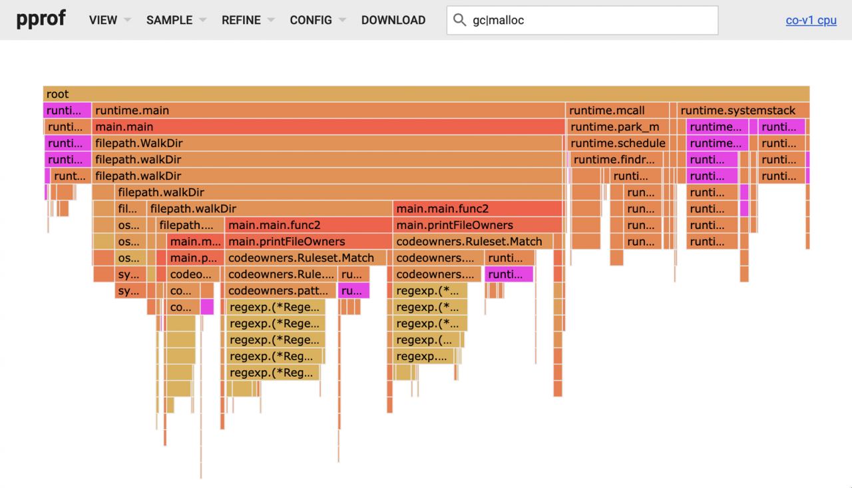Click the runtime.systemstack frame

[744, 111]
